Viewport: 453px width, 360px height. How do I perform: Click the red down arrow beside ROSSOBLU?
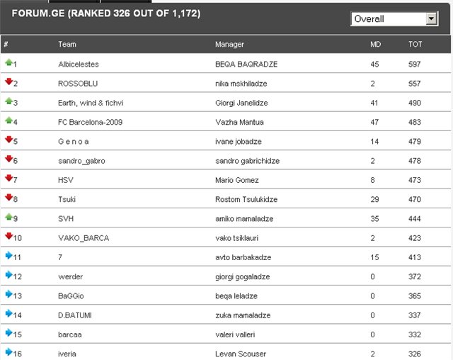[x=8, y=82]
